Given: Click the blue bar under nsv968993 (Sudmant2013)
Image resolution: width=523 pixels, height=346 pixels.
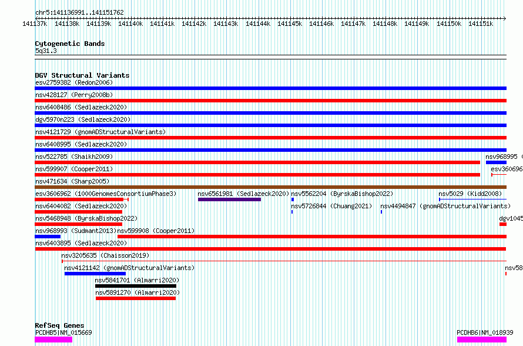Looking at the screenshot, I should 48,237.
